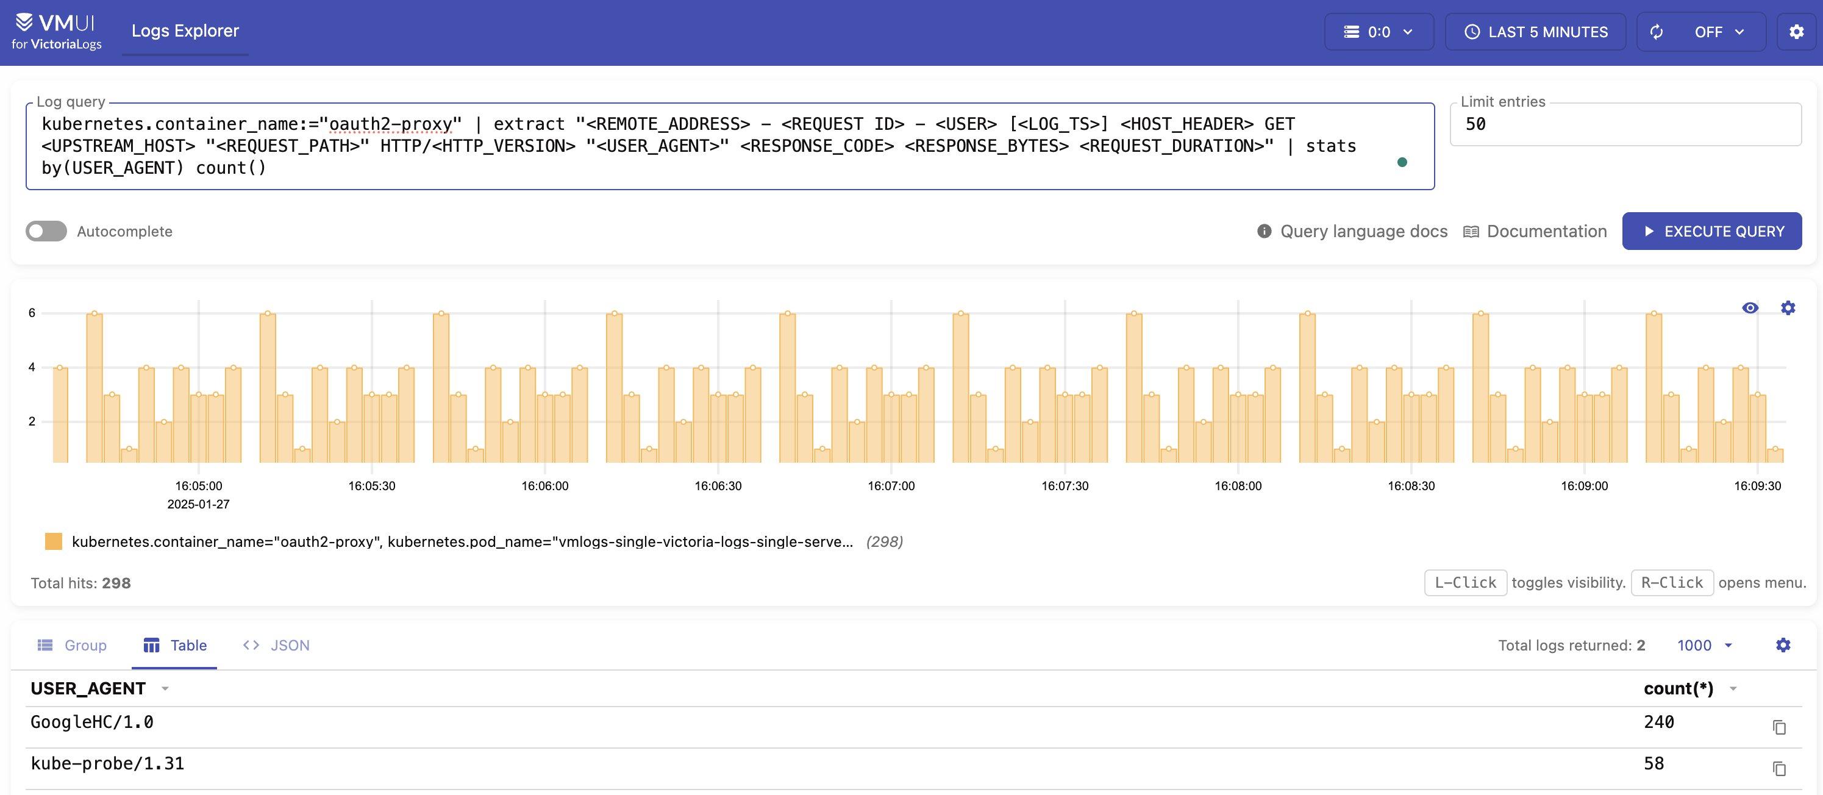Click the Execute Query button
Image resolution: width=1823 pixels, height=795 pixels.
point(1712,232)
